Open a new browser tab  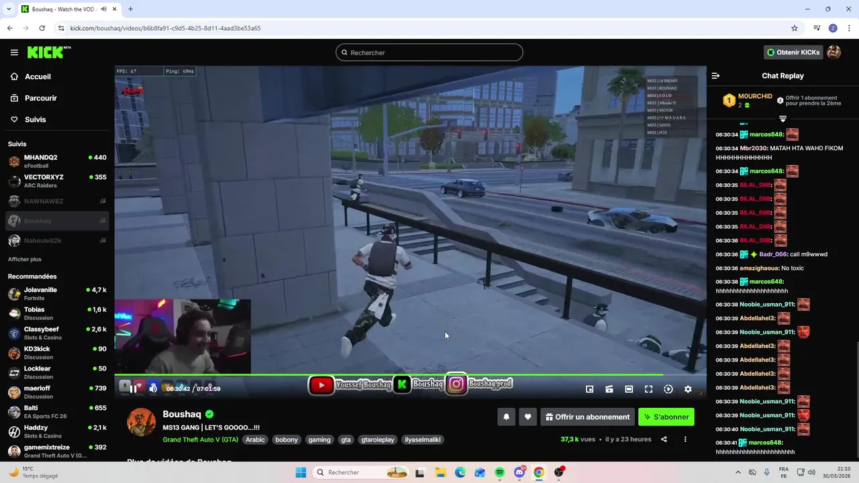130,9
